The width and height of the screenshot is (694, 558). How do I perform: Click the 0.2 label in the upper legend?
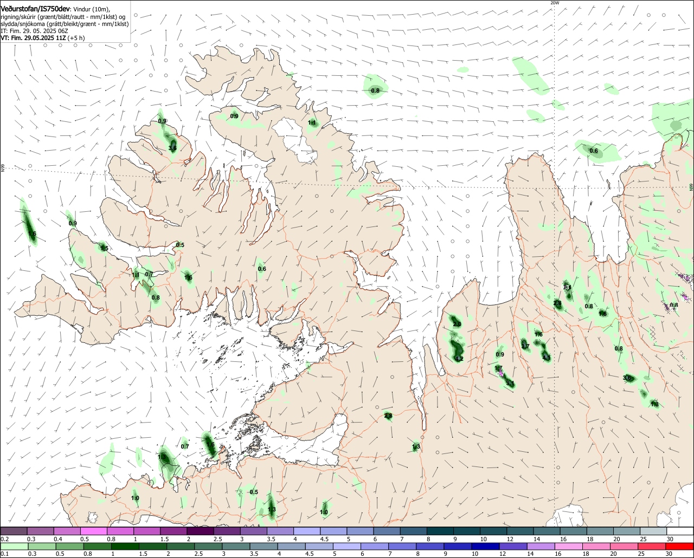[4, 539]
